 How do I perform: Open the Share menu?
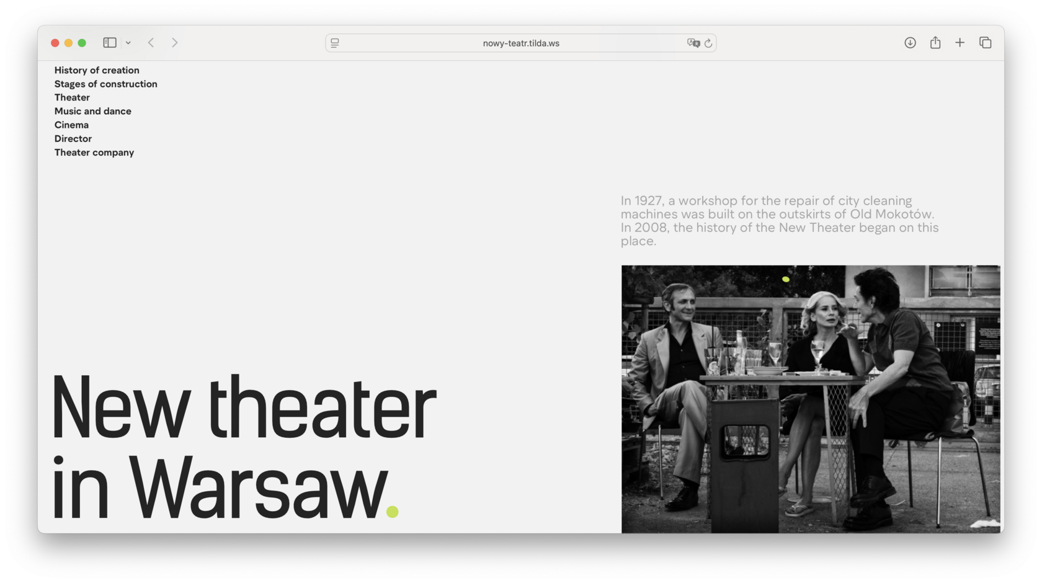point(935,42)
